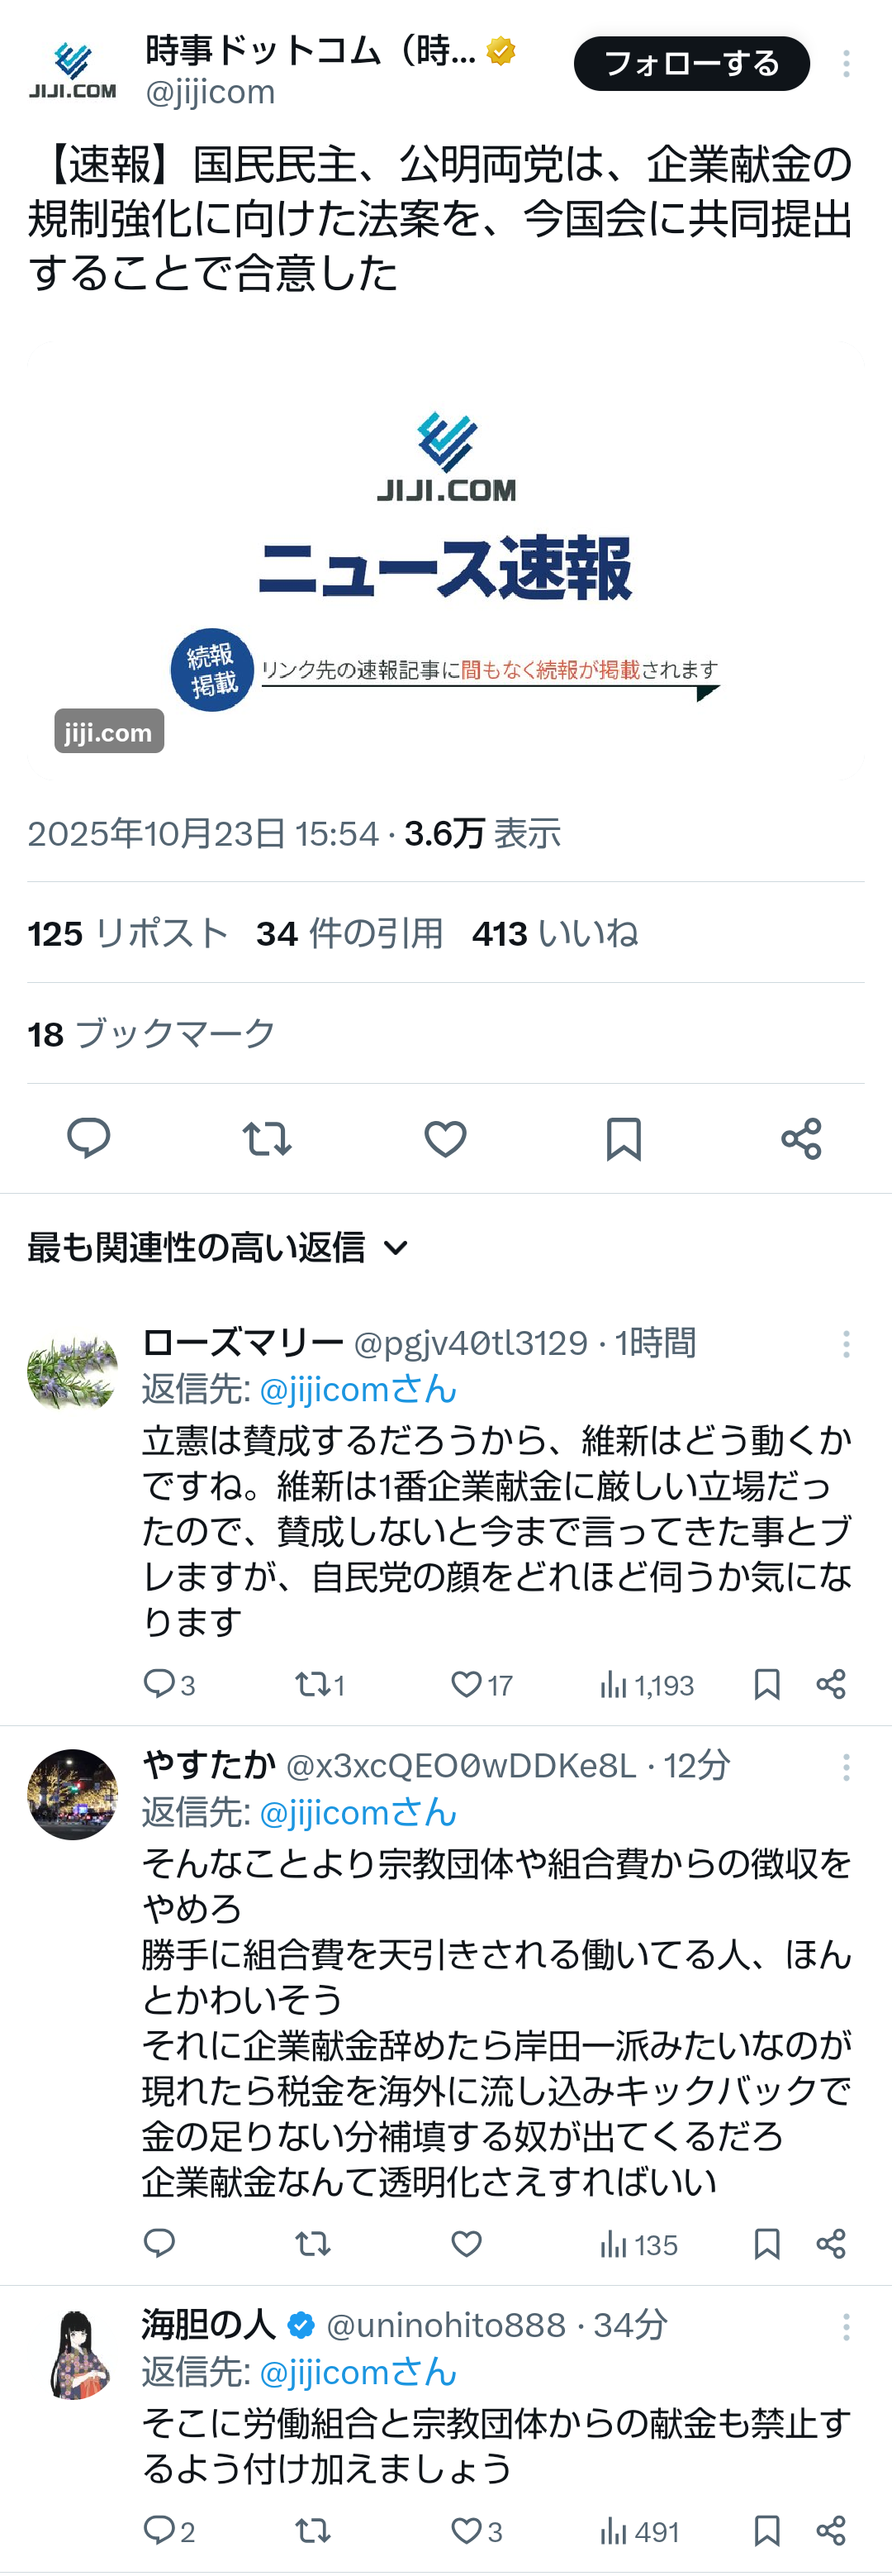The image size is (892, 2576).
Task: Open @jijicomさん link in やすたか's reply
Action: coord(357,1812)
